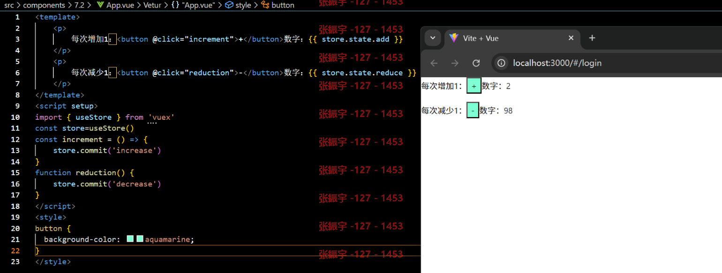Click "background-color" property name
This screenshot has height=273, width=722.
tap(80, 239)
